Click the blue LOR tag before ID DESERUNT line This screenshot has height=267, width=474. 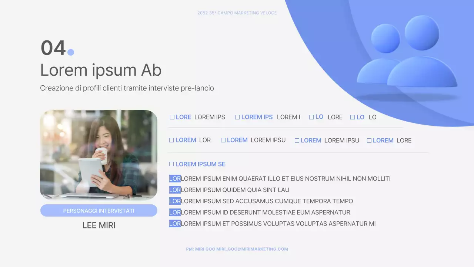point(175,212)
